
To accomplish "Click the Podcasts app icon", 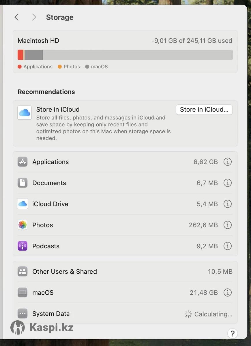I will point(23,246).
